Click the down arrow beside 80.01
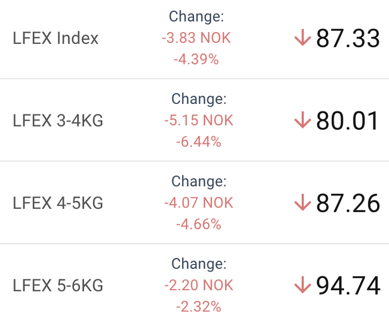Viewport: 389px width, 325px height. [x=302, y=120]
